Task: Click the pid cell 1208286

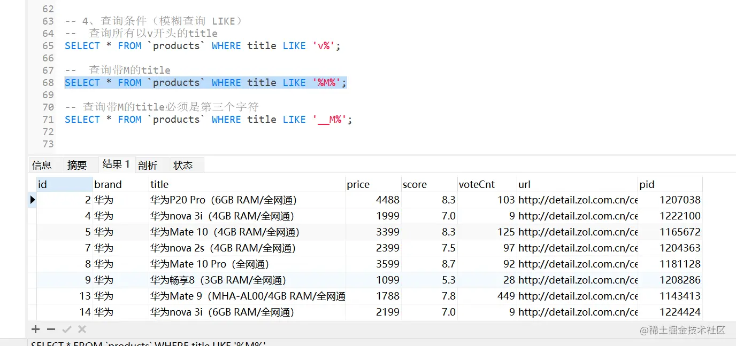Action: (670, 280)
